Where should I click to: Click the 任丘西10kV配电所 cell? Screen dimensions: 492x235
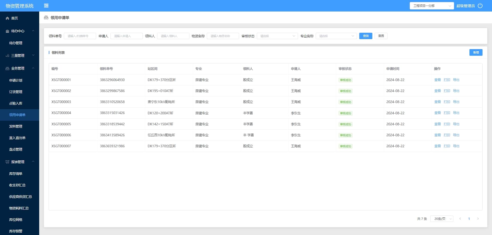coord(161,135)
